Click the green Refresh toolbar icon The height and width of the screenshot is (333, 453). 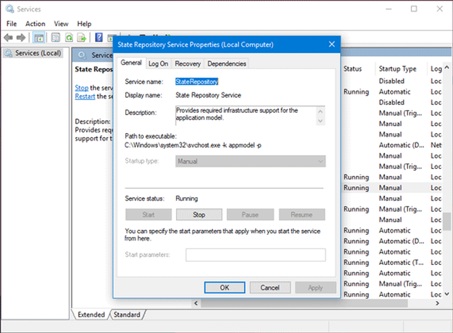tap(69, 38)
